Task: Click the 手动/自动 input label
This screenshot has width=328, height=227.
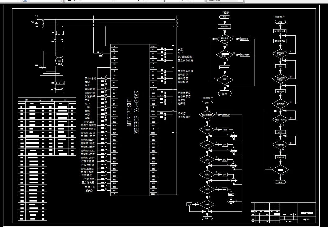Action: (90, 78)
